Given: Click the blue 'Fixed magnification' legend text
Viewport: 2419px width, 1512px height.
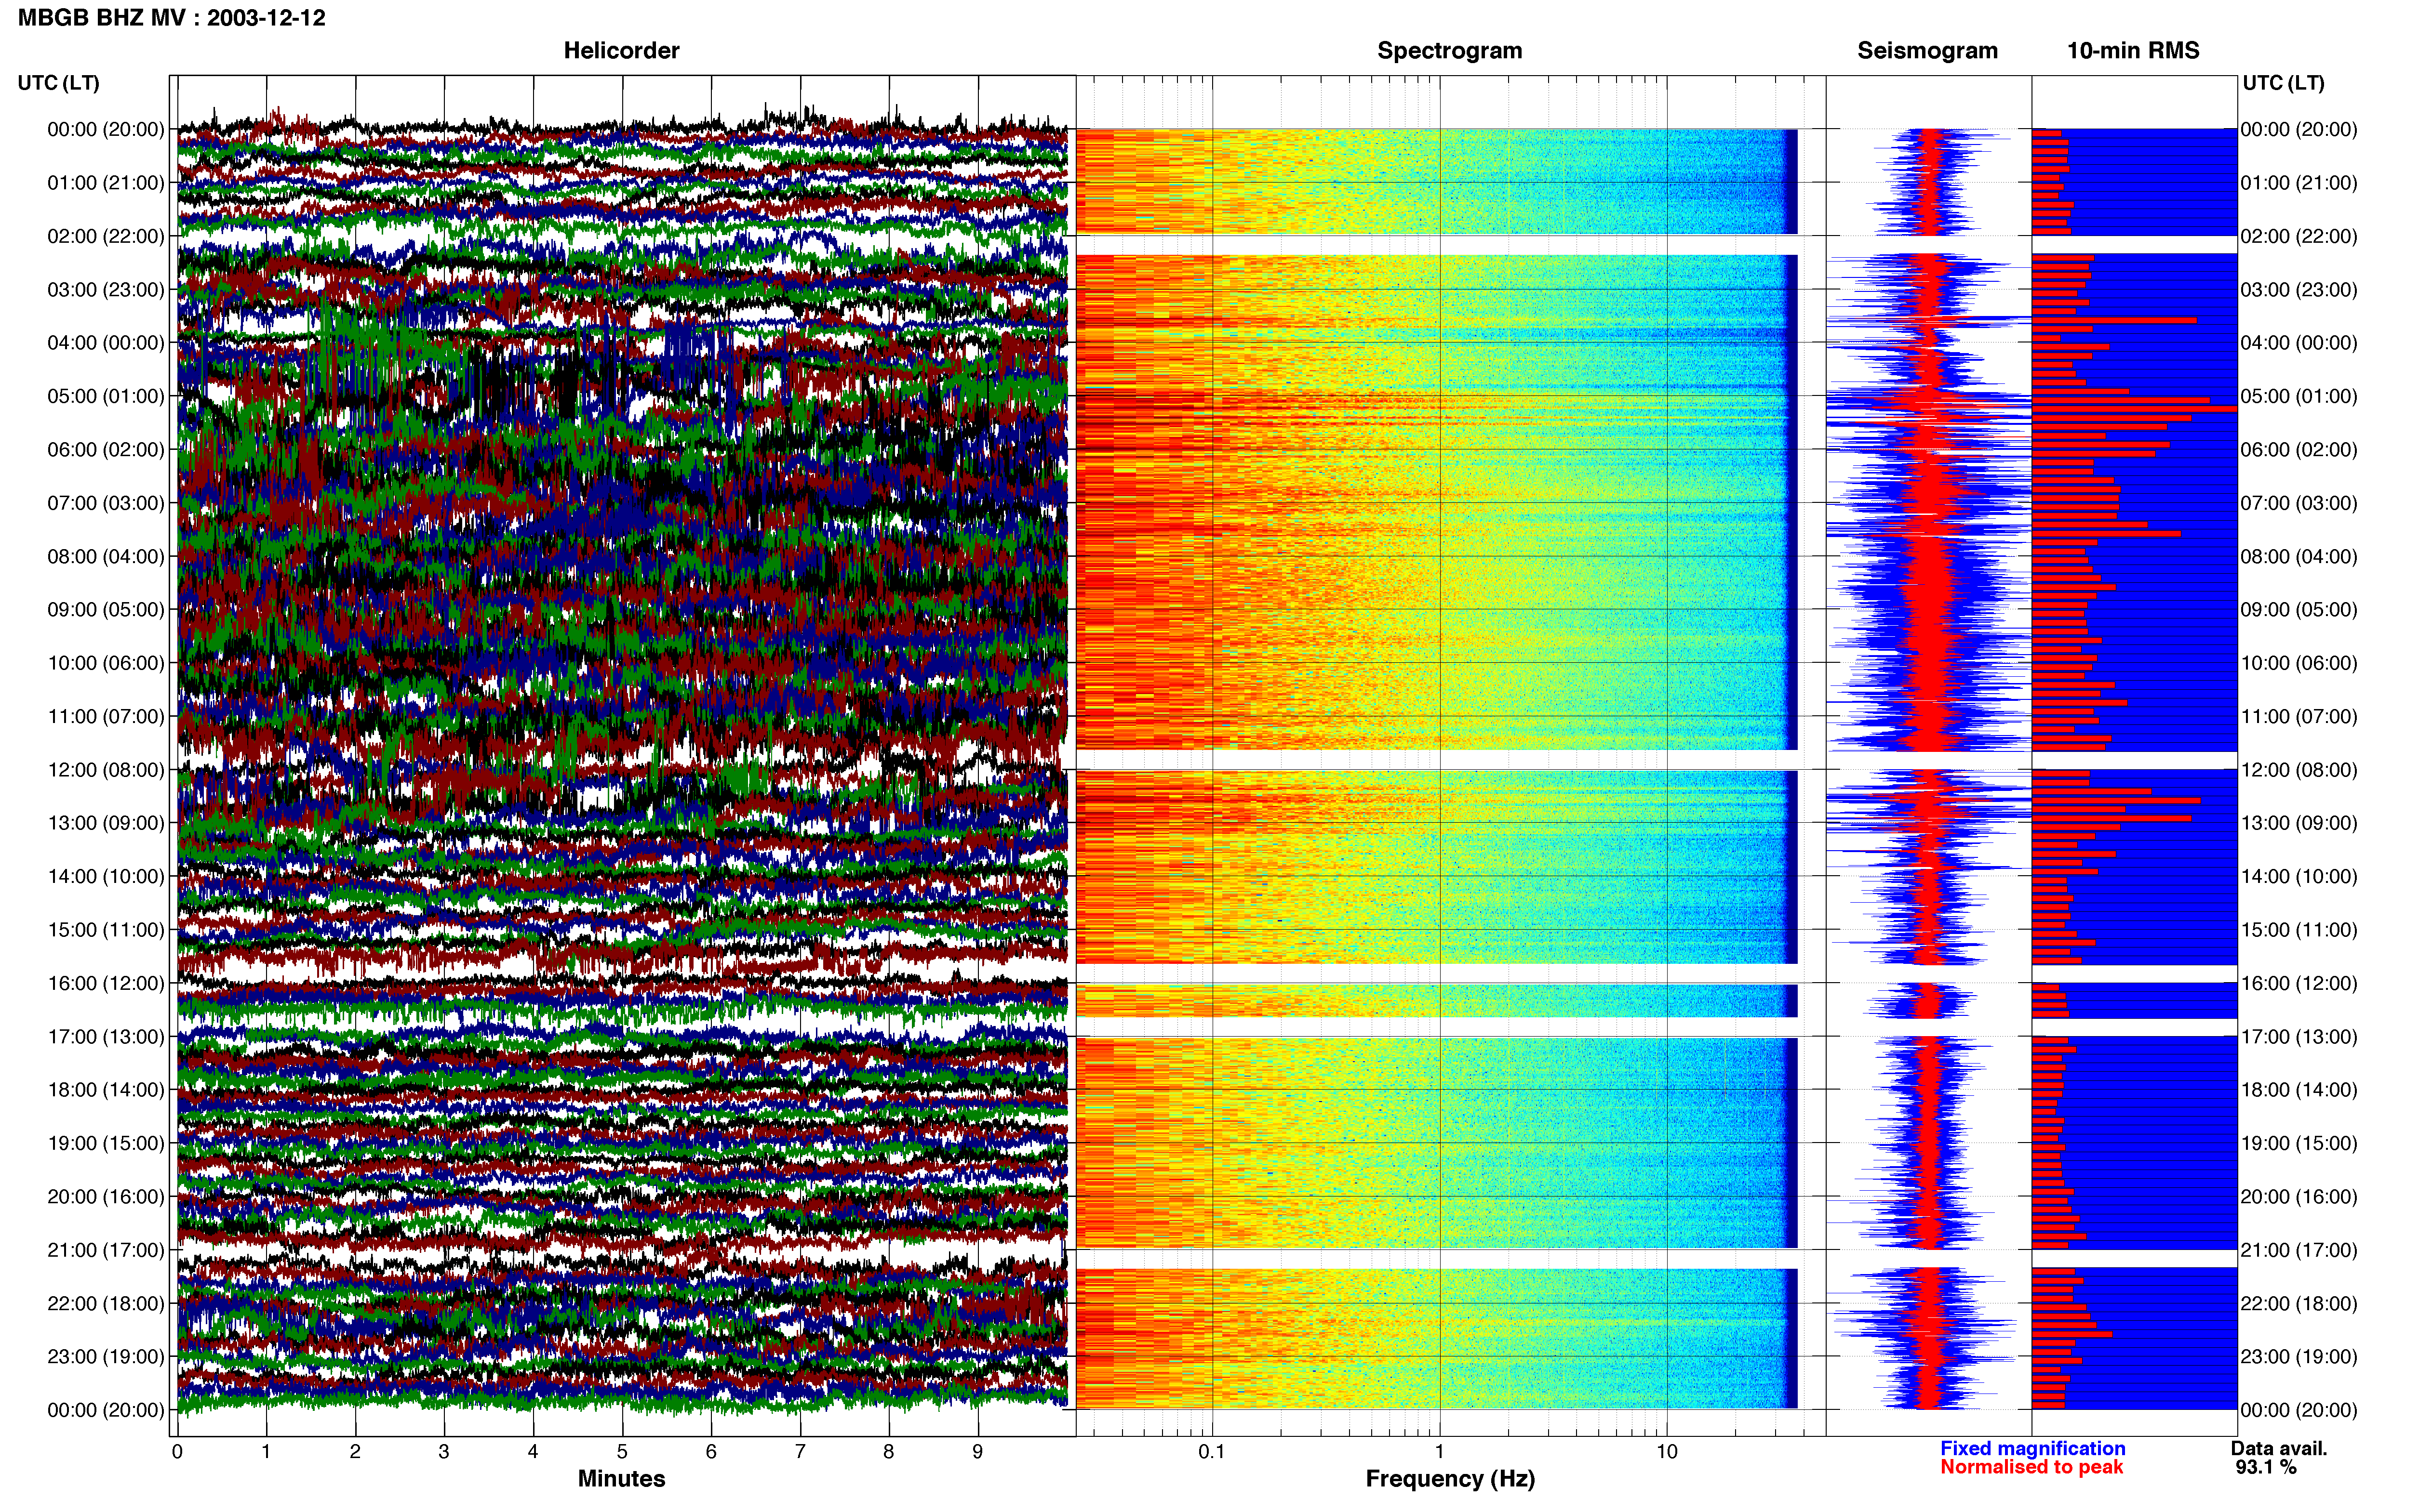Looking at the screenshot, I should click(2033, 1448).
